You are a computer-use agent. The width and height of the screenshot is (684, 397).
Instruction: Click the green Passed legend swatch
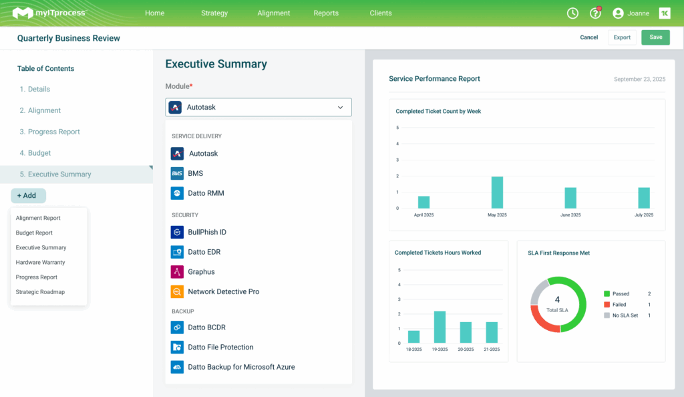pyautogui.click(x=607, y=294)
